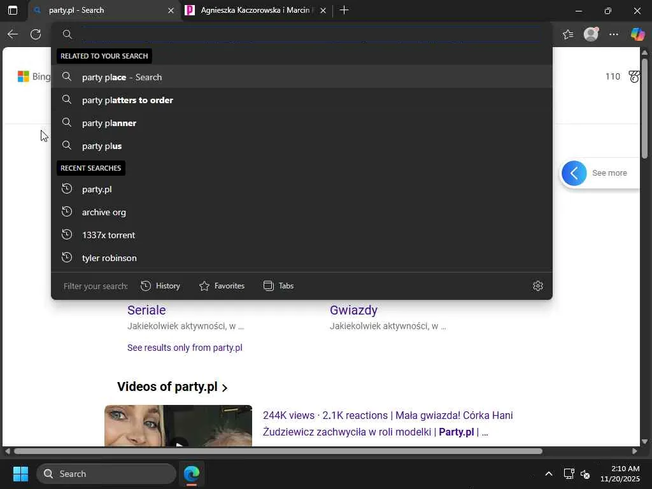Click the scroll down arrow of vertical scrollbar
Screen dimensions: 652x489
(x=644, y=441)
